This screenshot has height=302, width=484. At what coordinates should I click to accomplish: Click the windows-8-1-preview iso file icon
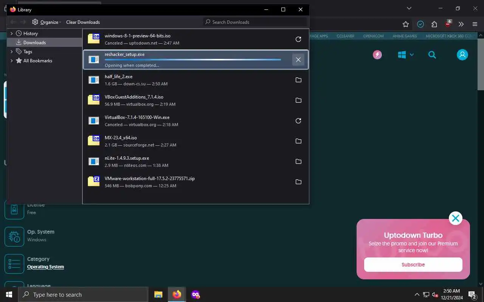(93, 38)
